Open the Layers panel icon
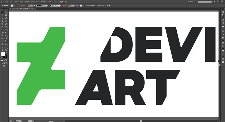Viewport: 225px width, 122px height. pyautogui.click(x=223, y=51)
